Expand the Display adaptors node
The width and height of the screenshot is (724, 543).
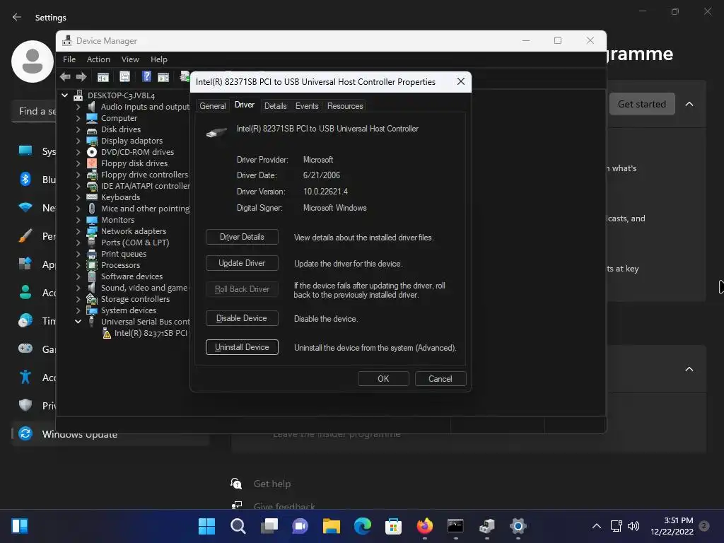click(x=78, y=141)
